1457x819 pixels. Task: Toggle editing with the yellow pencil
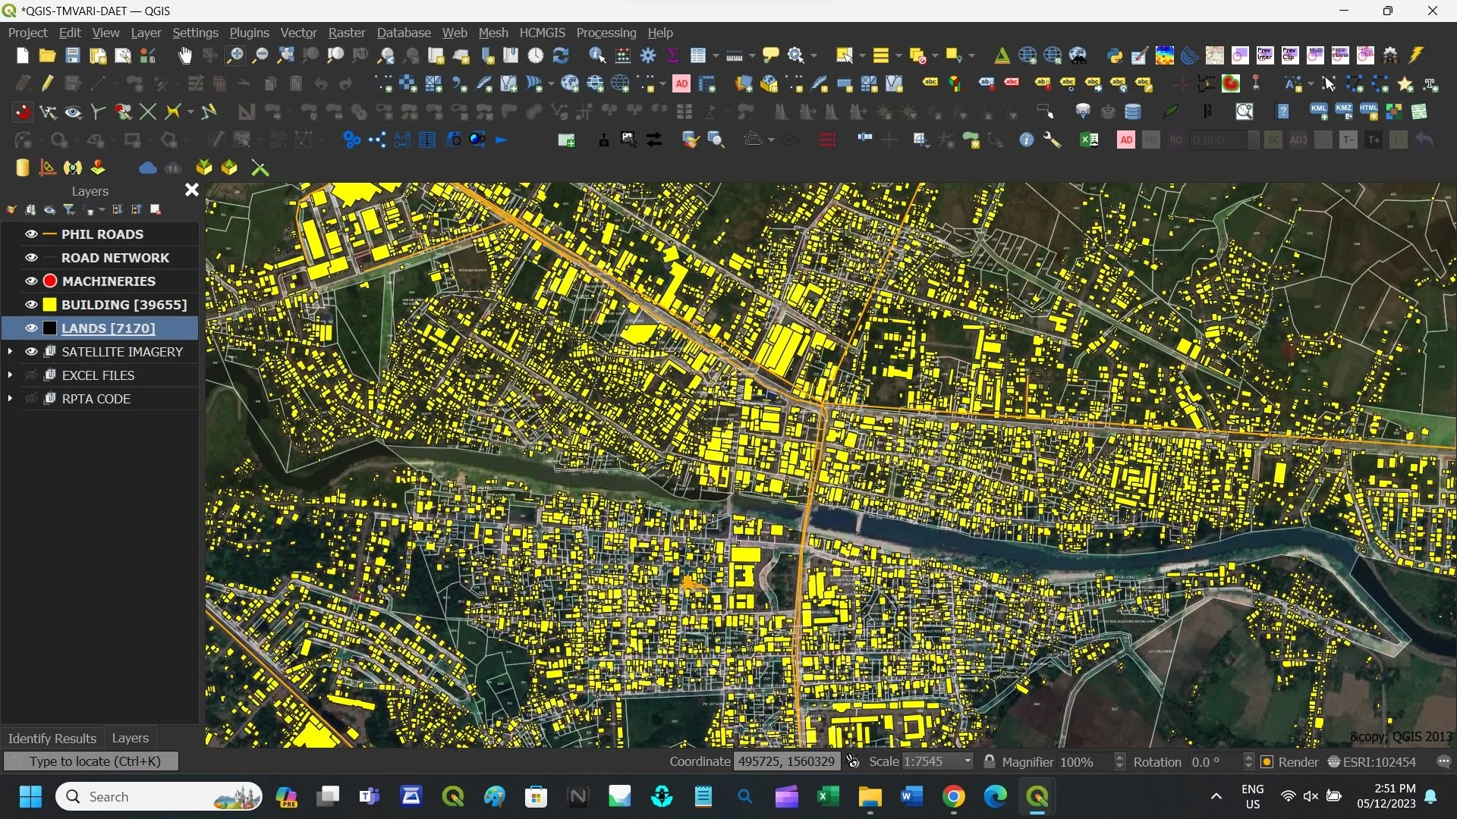tap(47, 83)
